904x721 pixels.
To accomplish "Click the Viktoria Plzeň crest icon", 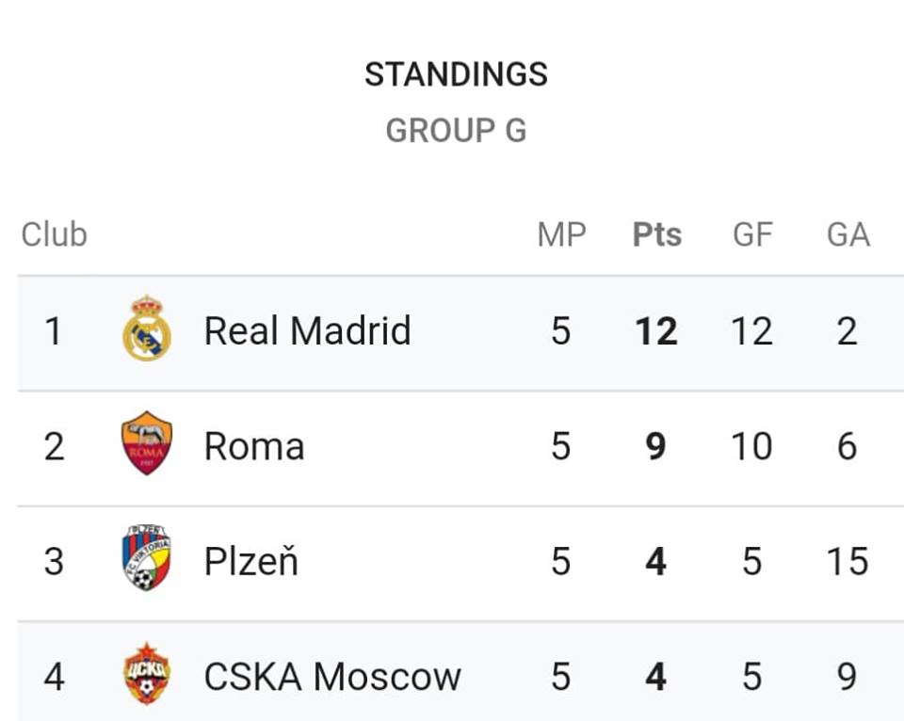I will [x=147, y=558].
